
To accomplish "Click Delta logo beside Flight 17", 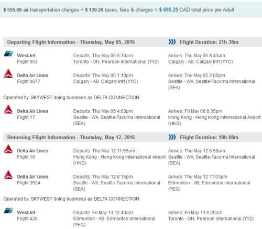I will point(8,109).
